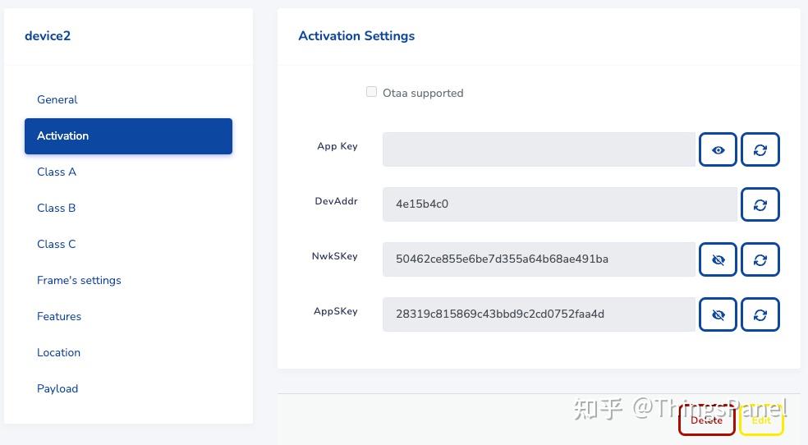Open the Payload tab
808x445 pixels.
[57, 388]
